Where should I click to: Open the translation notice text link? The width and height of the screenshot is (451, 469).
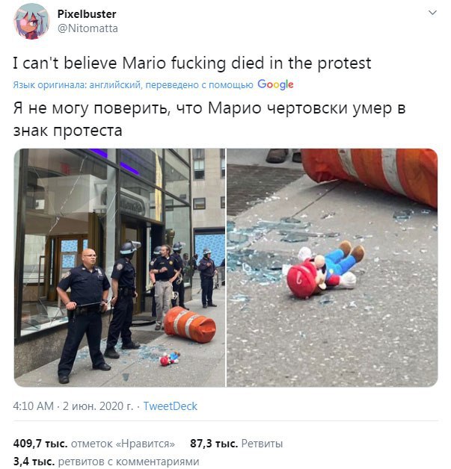tap(133, 85)
